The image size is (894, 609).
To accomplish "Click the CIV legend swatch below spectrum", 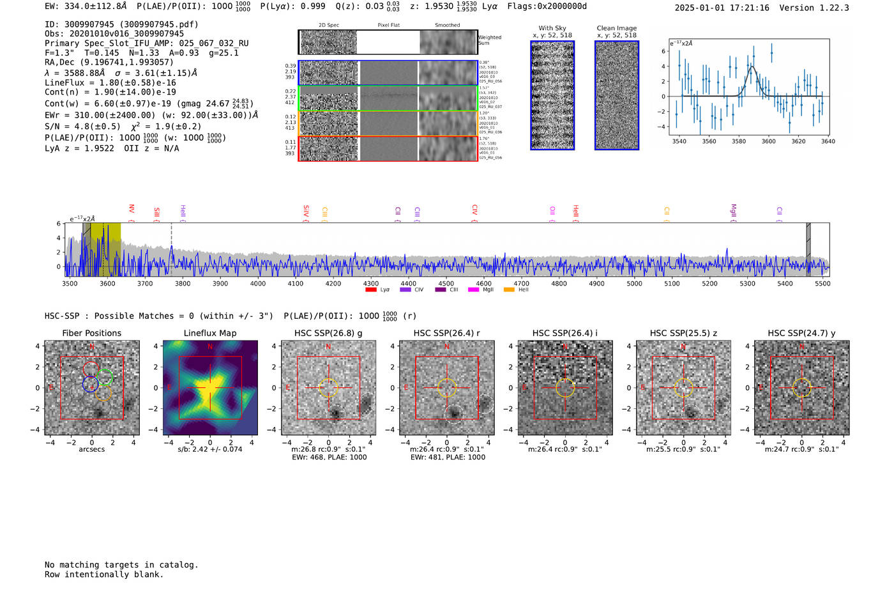I will point(405,290).
